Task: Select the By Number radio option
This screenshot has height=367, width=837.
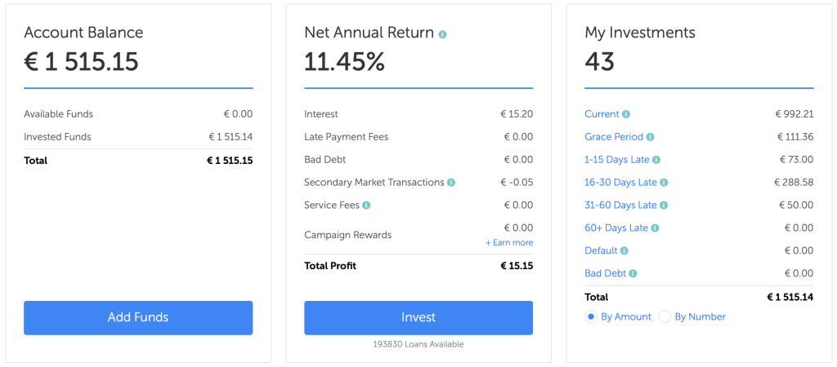Action: (x=665, y=316)
